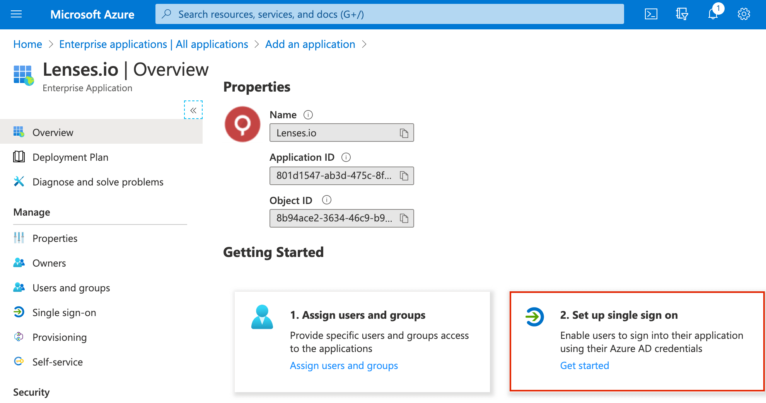This screenshot has width=766, height=403.
Task: Click the '1. Assign users and groups' heading
Action: [x=358, y=315]
